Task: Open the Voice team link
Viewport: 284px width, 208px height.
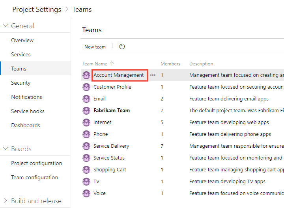Action: 99,193
